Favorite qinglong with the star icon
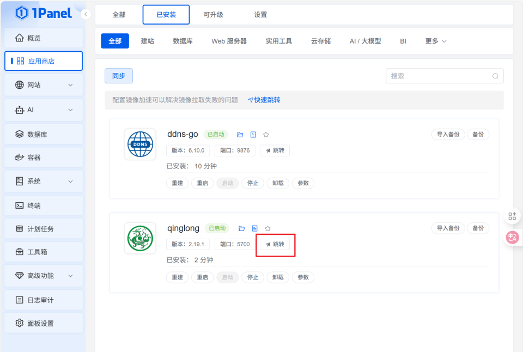Screen dimensions: 523x352 pos(267,228)
